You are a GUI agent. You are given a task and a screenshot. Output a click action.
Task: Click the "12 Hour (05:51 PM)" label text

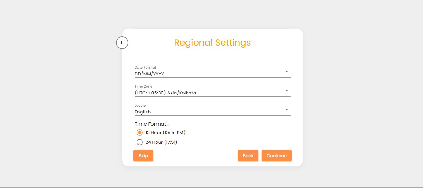point(165,133)
